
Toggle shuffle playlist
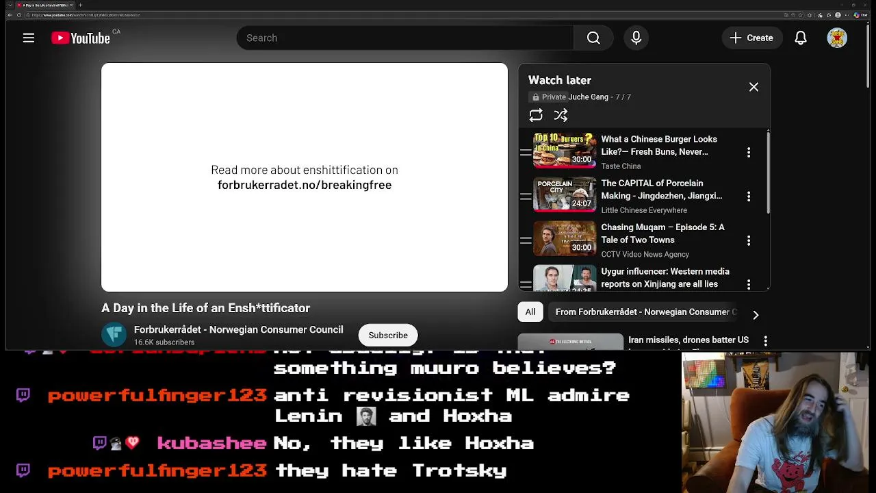(x=561, y=115)
